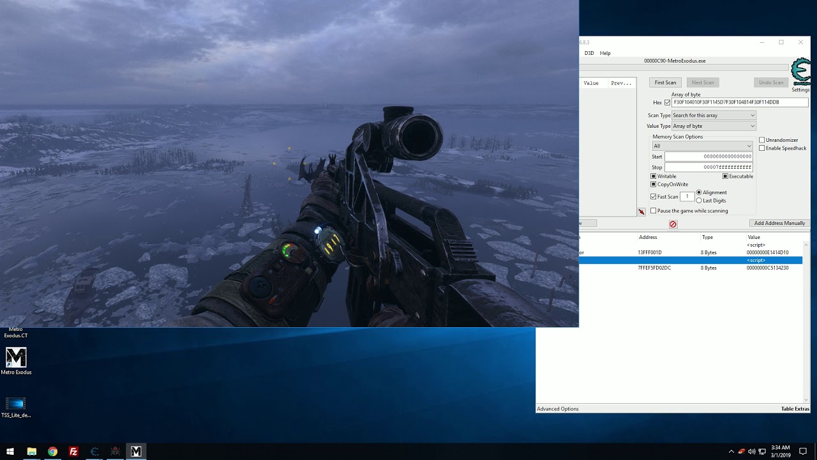This screenshot has height=460, width=817.
Task: Click the Start address field
Action: point(708,157)
